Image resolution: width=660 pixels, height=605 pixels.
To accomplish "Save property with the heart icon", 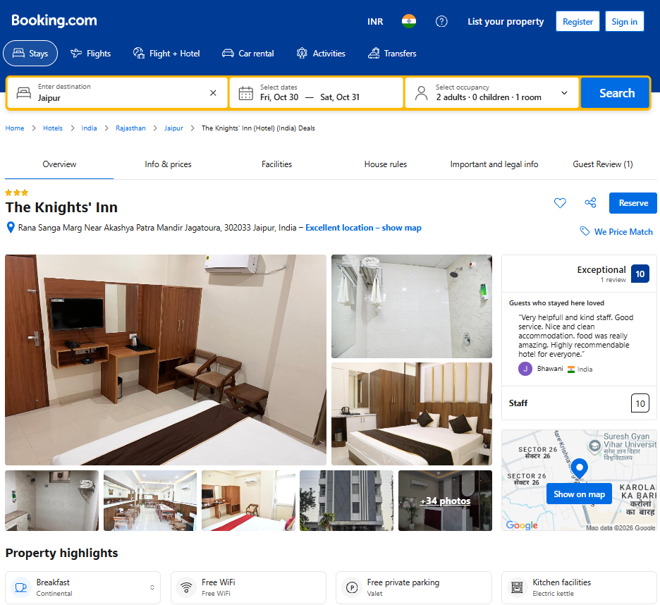I will (560, 203).
